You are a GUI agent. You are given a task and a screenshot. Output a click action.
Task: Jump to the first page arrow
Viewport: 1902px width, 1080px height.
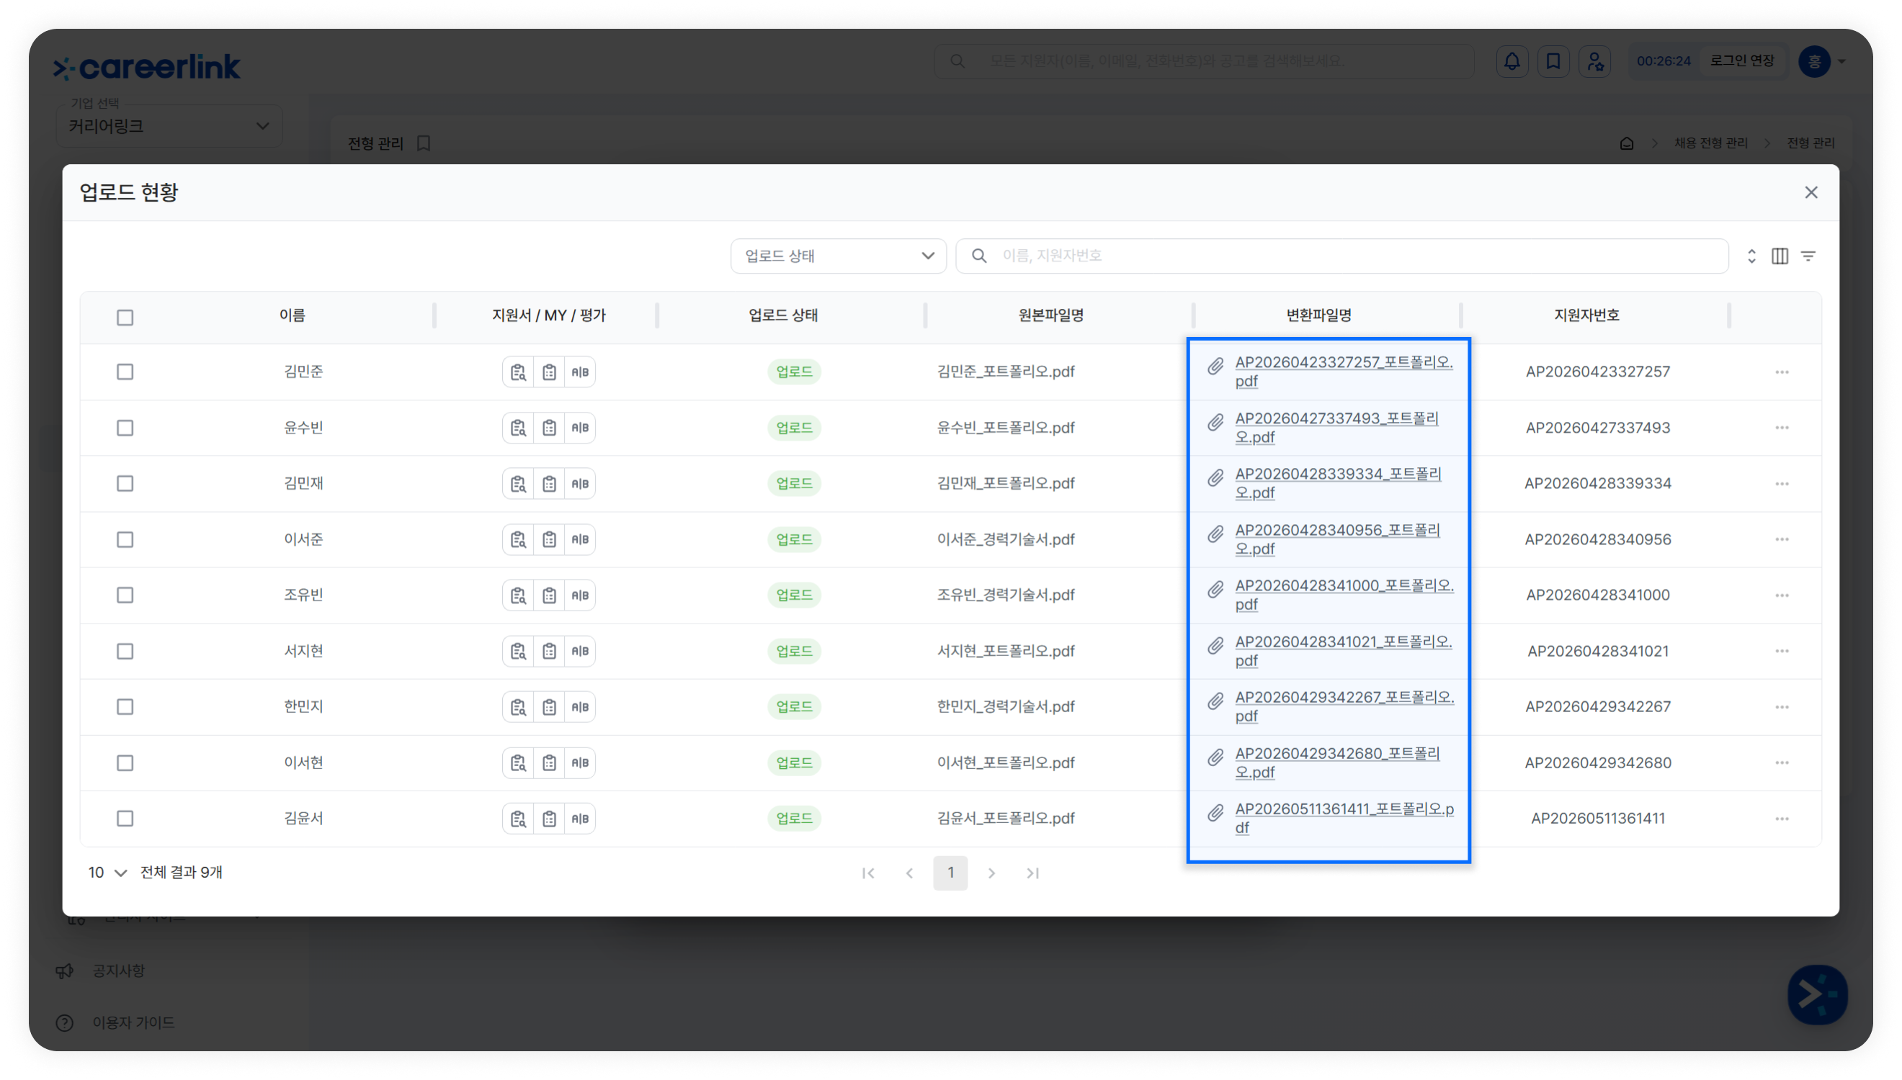867,873
